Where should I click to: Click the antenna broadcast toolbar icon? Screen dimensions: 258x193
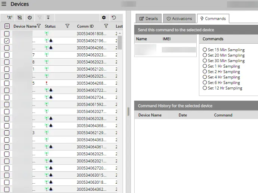[10, 18]
